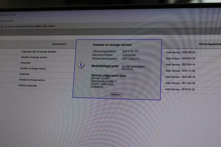Click the 'Service uitgevoerd door' heading
Screen dimensions: 221x147
pyautogui.click(x=109, y=76)
